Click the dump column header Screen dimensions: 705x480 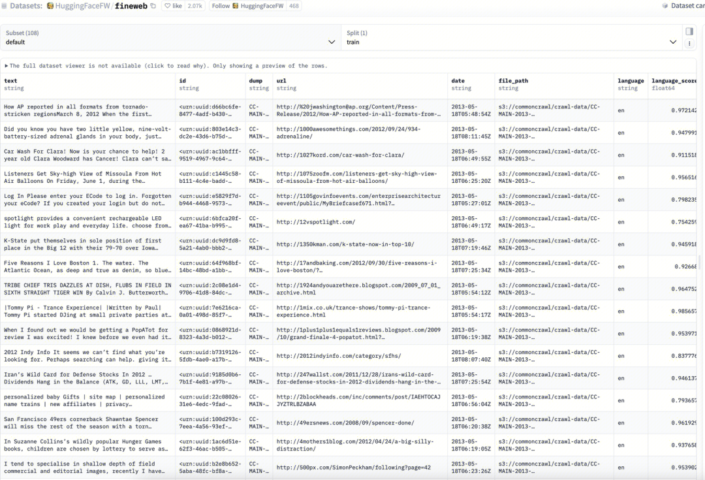(x=259, y=85)
